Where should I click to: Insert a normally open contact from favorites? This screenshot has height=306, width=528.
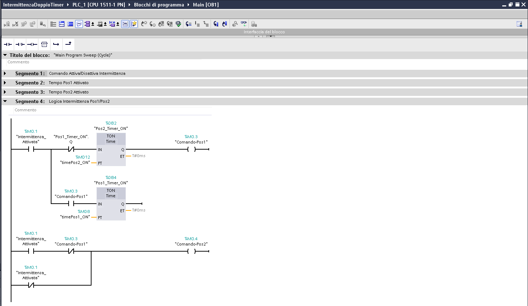pyautogui.click(x=8, y=44)
